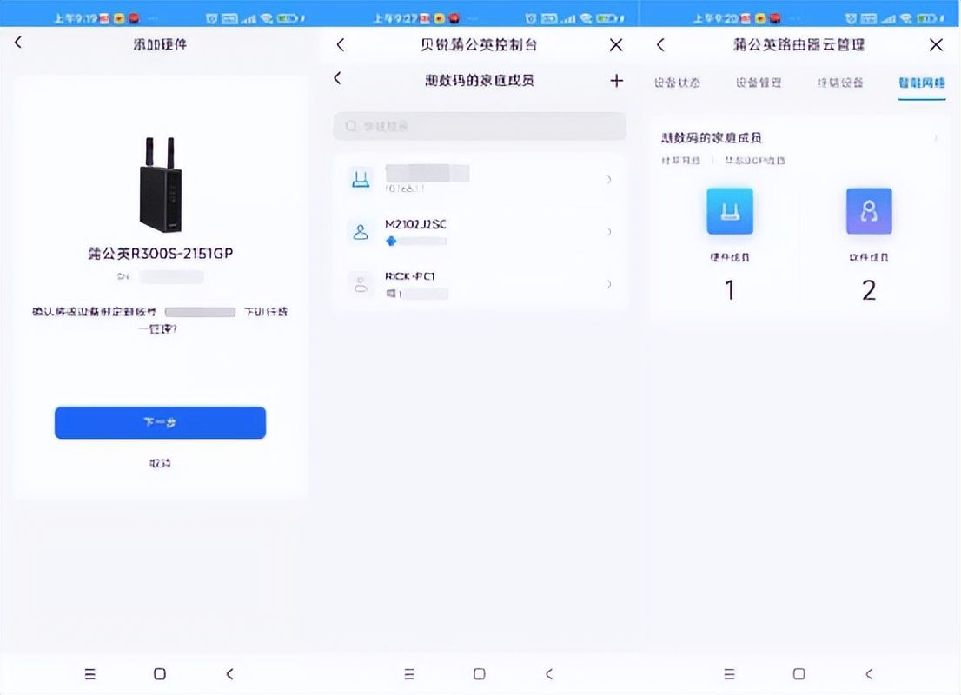Switch to the 设备状态 tab
Image resolution: width=961 pixels, height=695 pixels.
(677, 83)
